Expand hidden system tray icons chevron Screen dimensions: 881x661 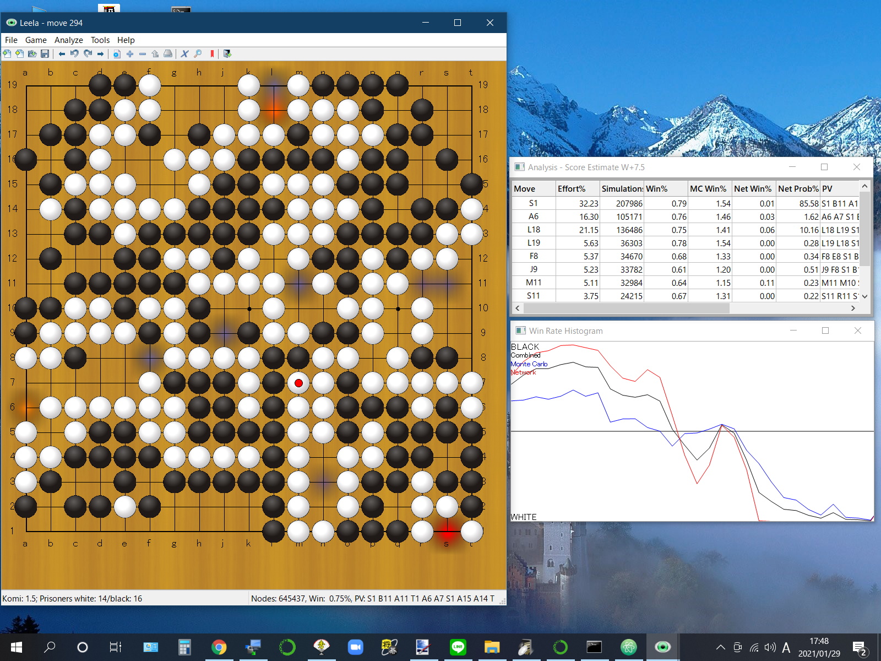[x=720, y=647]
